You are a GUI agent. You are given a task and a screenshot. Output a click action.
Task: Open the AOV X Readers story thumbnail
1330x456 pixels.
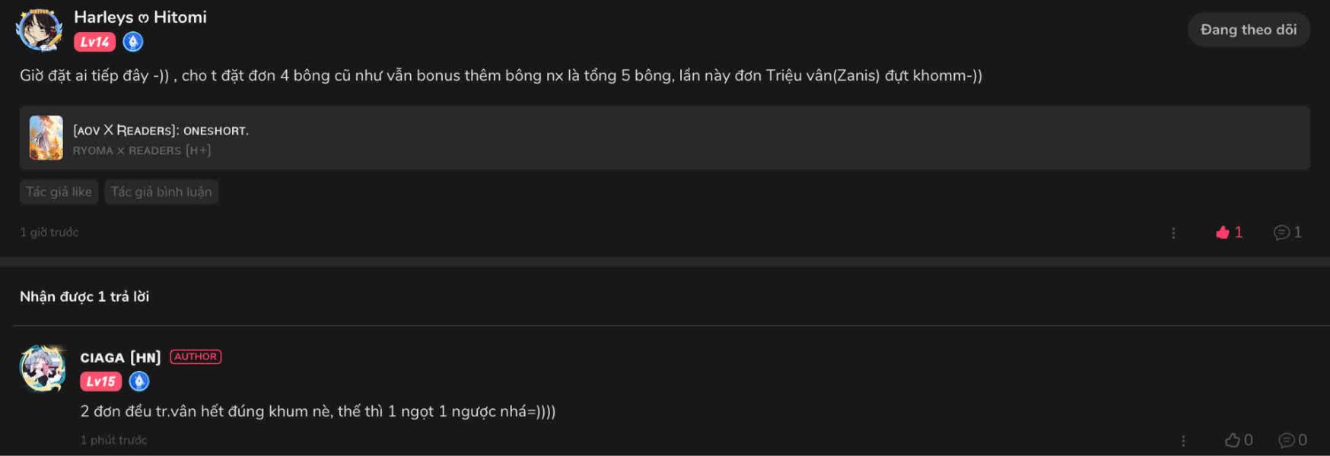click(x=46, y=138)
